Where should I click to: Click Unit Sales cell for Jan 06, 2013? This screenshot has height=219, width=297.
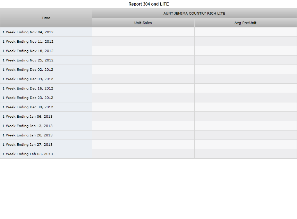[143, 116]
